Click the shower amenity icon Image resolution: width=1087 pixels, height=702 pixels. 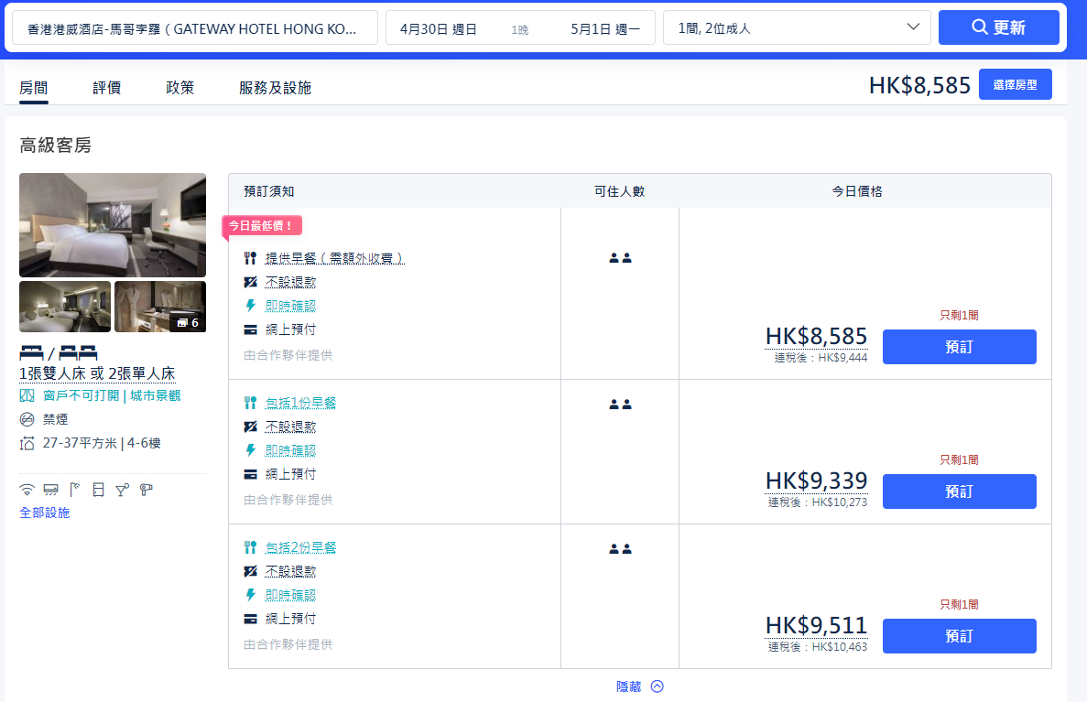[x=74, y=490]
